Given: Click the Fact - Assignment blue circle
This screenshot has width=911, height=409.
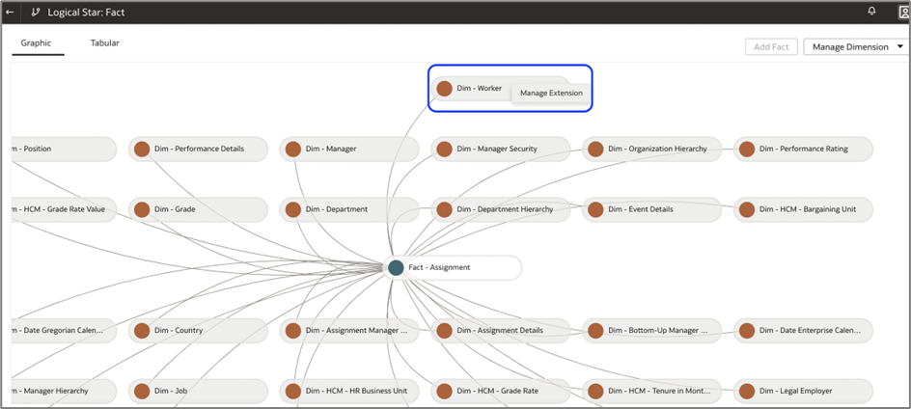Looking at the screenshot, I should pyautogui.click(x=396, y=267).
